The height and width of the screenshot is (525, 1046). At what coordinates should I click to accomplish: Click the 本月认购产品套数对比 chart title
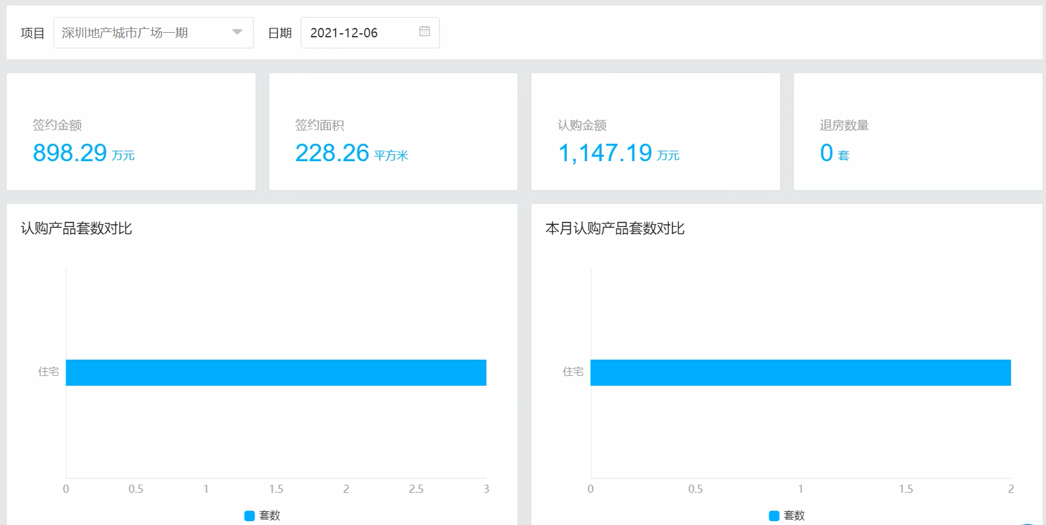coord(615,229)
